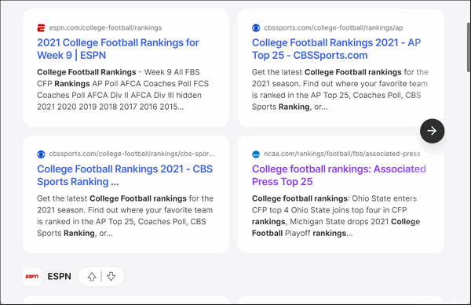Open 'College Football Rankings 2021 - AP Top 25' link

coord(336,49)
